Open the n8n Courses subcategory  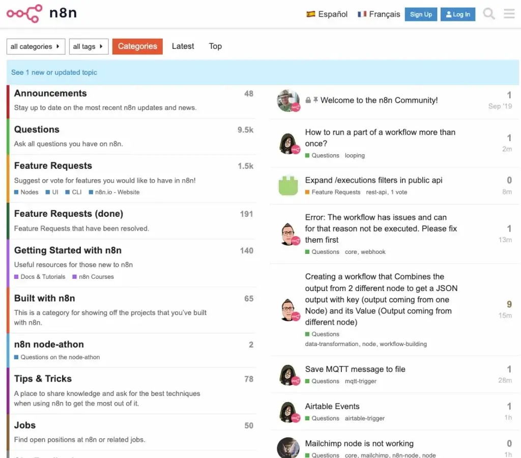pos(93,276)
